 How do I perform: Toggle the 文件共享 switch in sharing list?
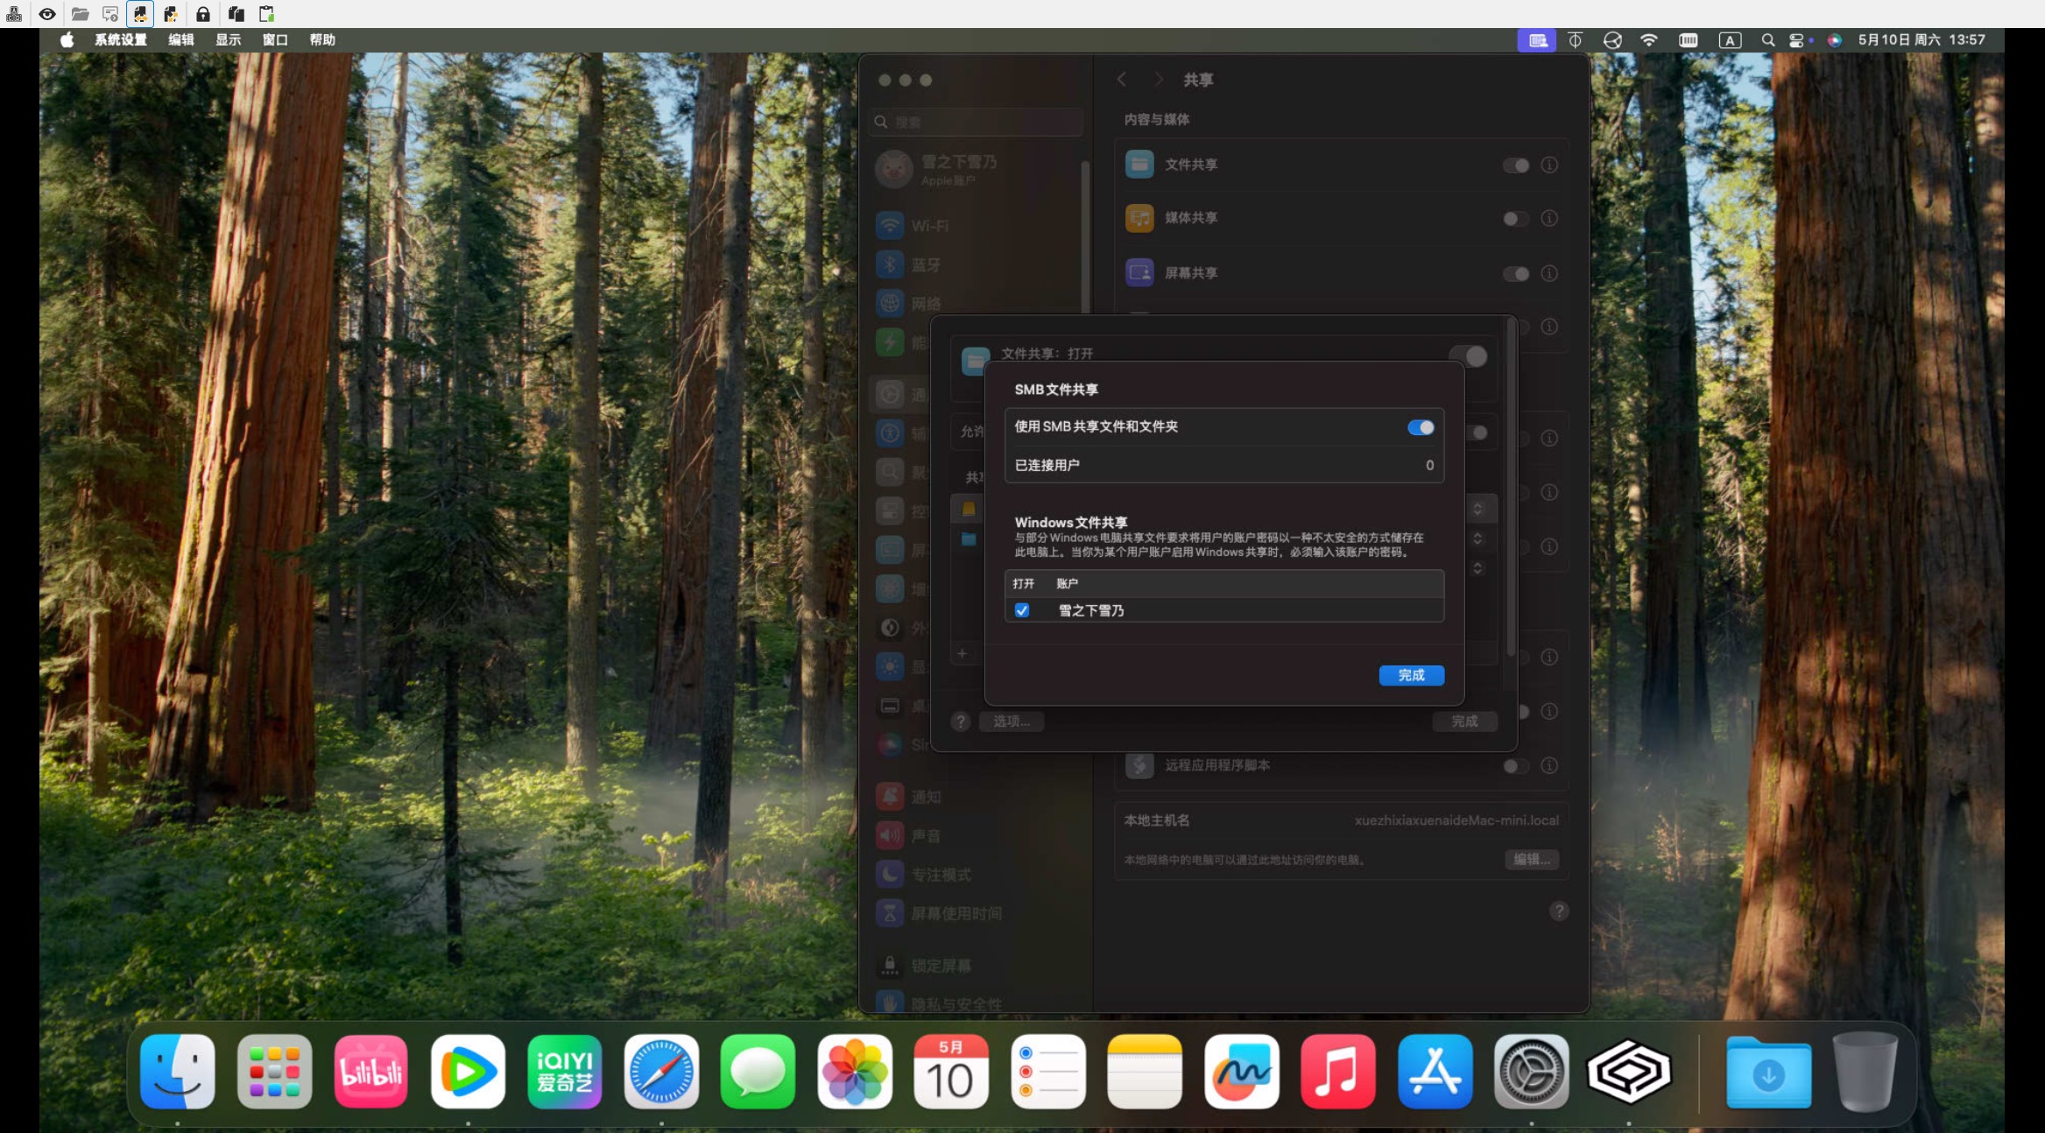pyautogui.click(x=1516, y=165)
